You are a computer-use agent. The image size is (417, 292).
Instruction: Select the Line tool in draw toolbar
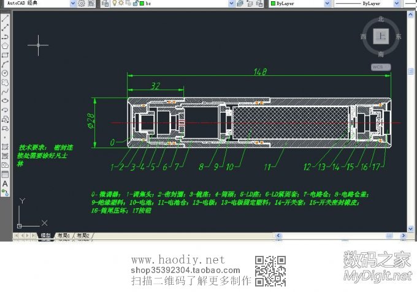(5, 18)
